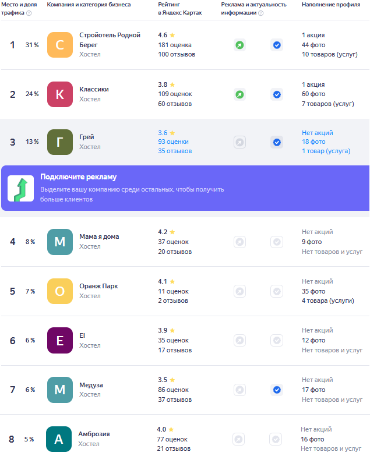Click the blue verified badge for Медуза

[277, 390]
